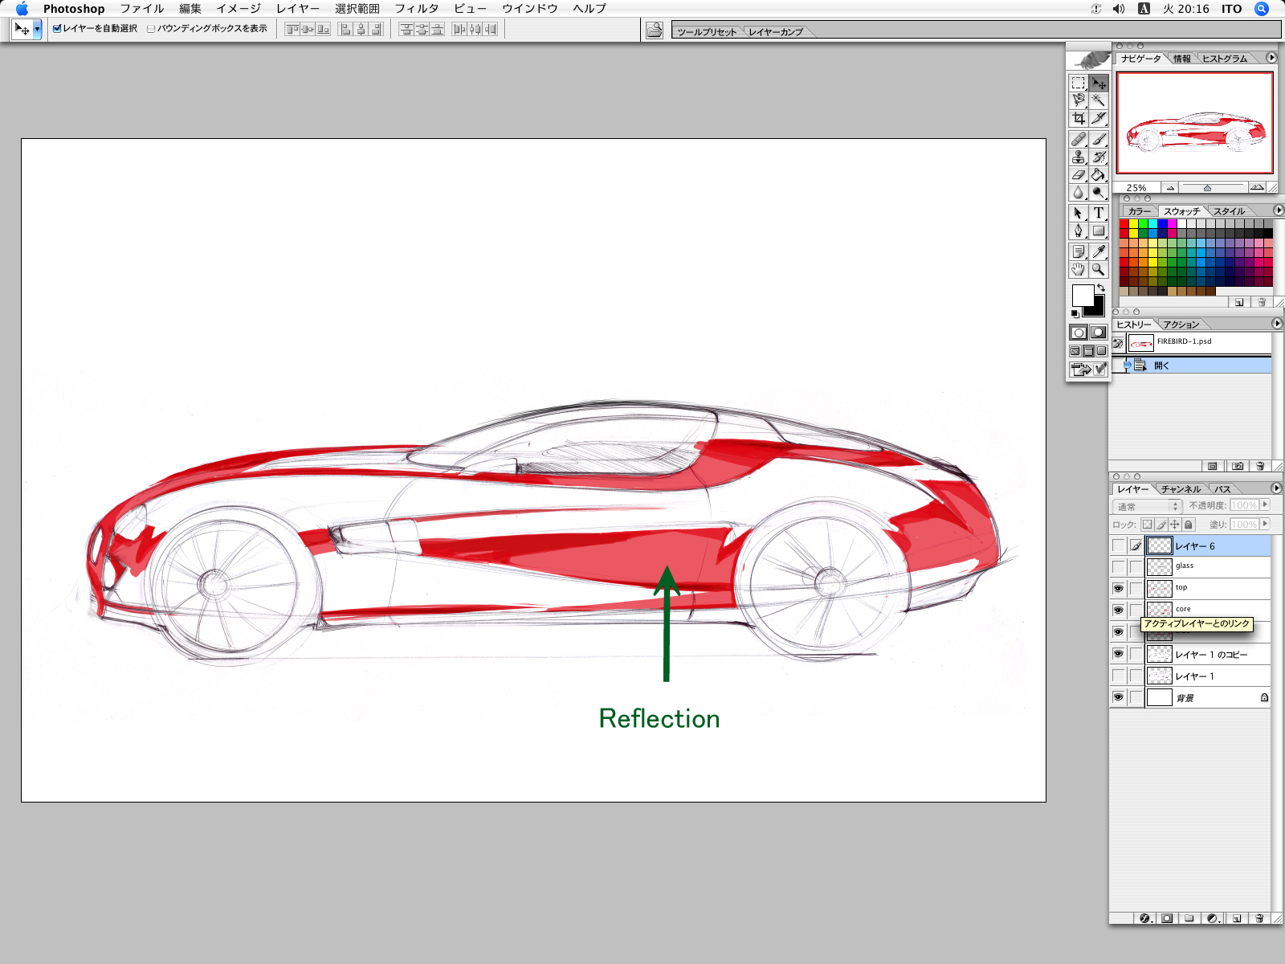Open the layer blend mode dropdown
This screenshot has height=964, width=1285.
click(x=1148, y=506)
